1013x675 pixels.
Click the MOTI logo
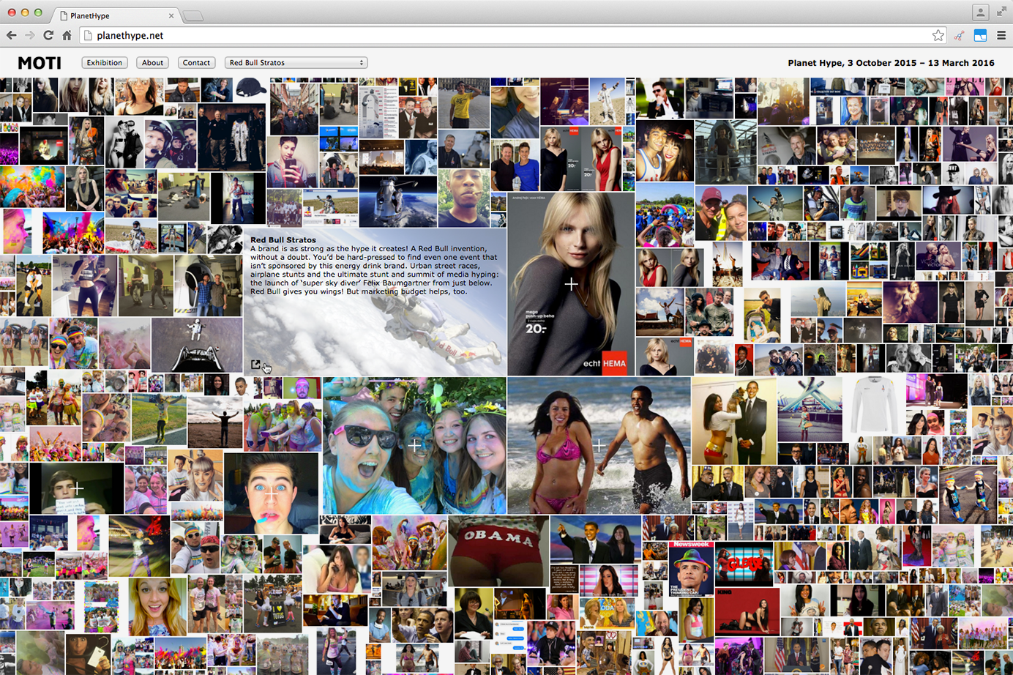[40, 63]
